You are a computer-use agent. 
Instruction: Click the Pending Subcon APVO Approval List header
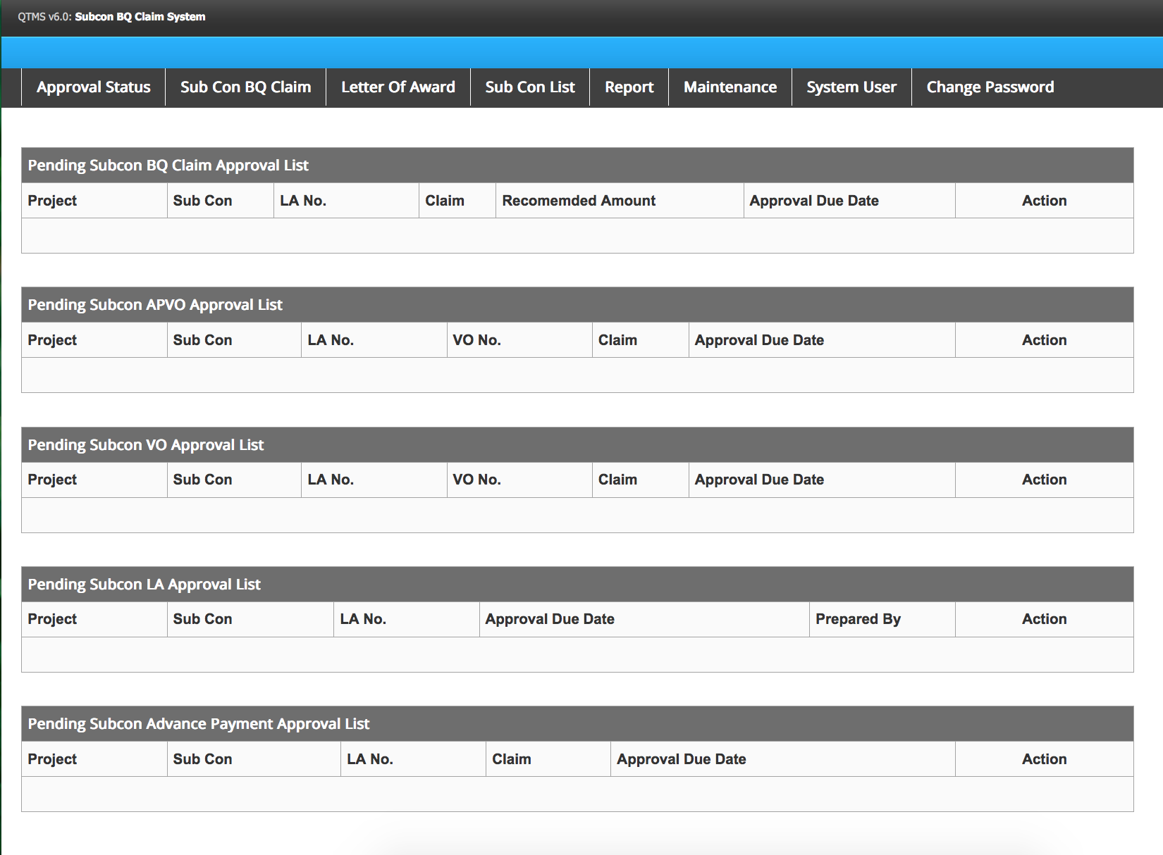(155, 305)
